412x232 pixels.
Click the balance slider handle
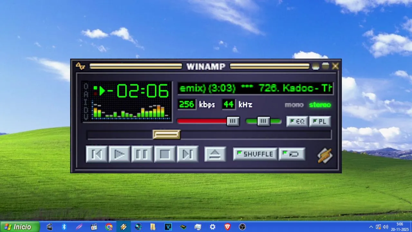[264, 121]
